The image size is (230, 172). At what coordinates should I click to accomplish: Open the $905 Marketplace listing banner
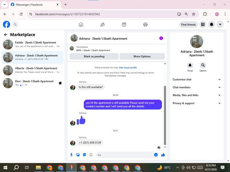117,49
